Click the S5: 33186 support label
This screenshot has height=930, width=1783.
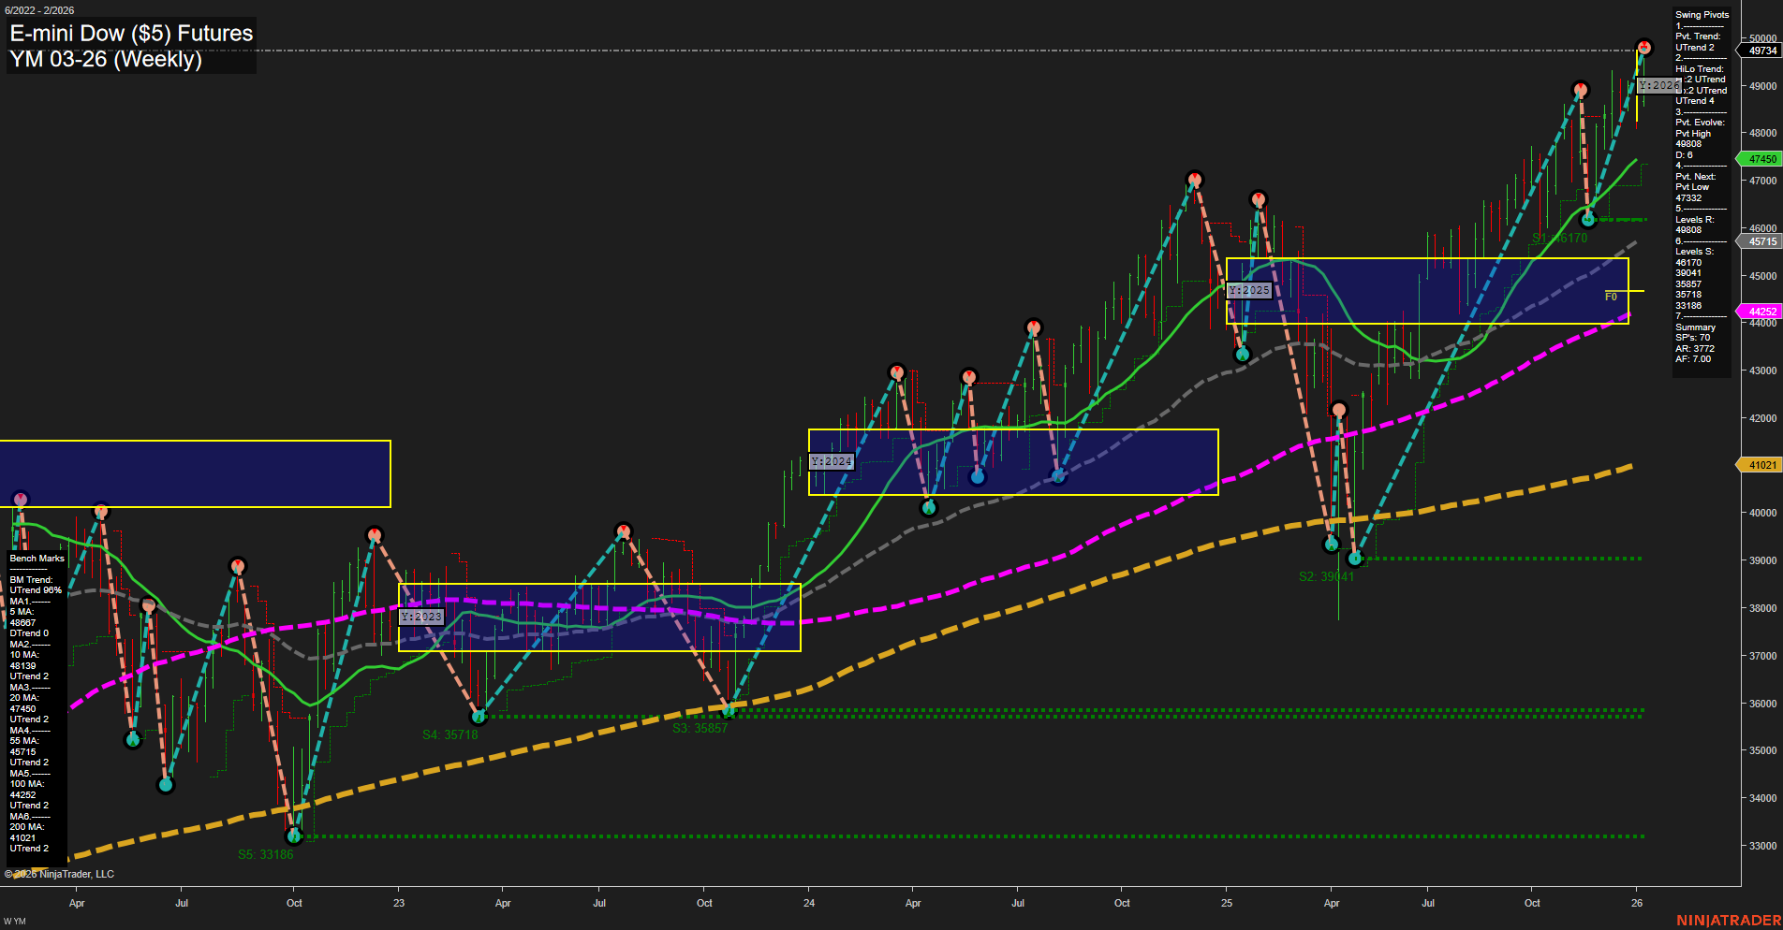(x=267, y=853)
